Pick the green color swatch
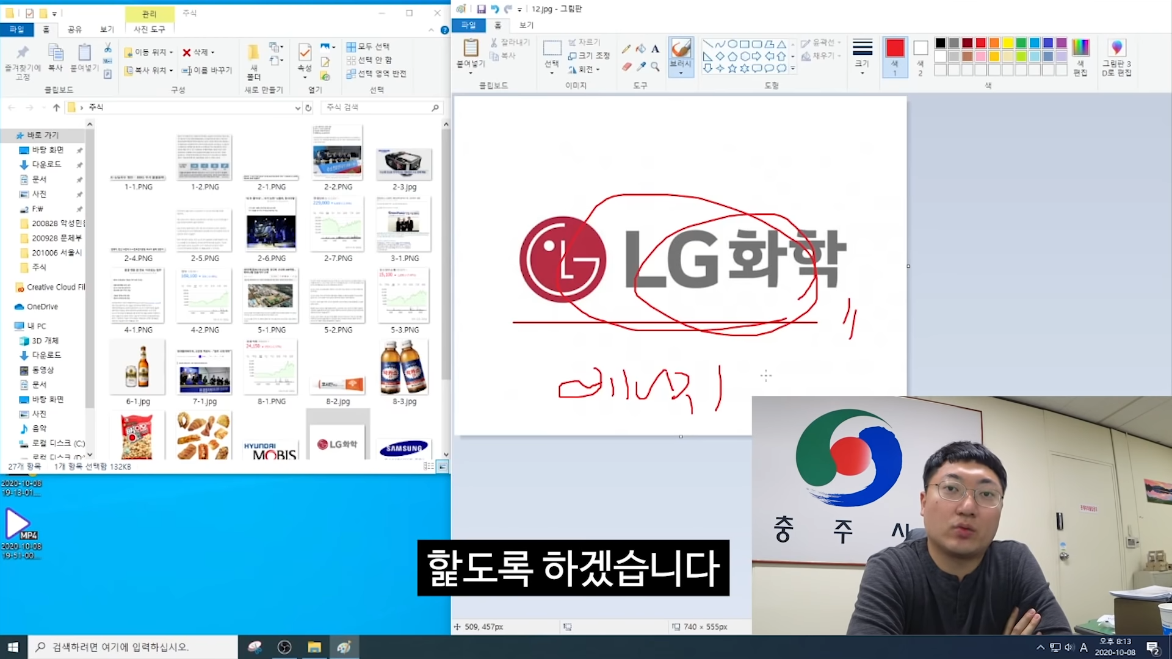The width and height of the screenshot is (1172, 659). point(1021,43)
